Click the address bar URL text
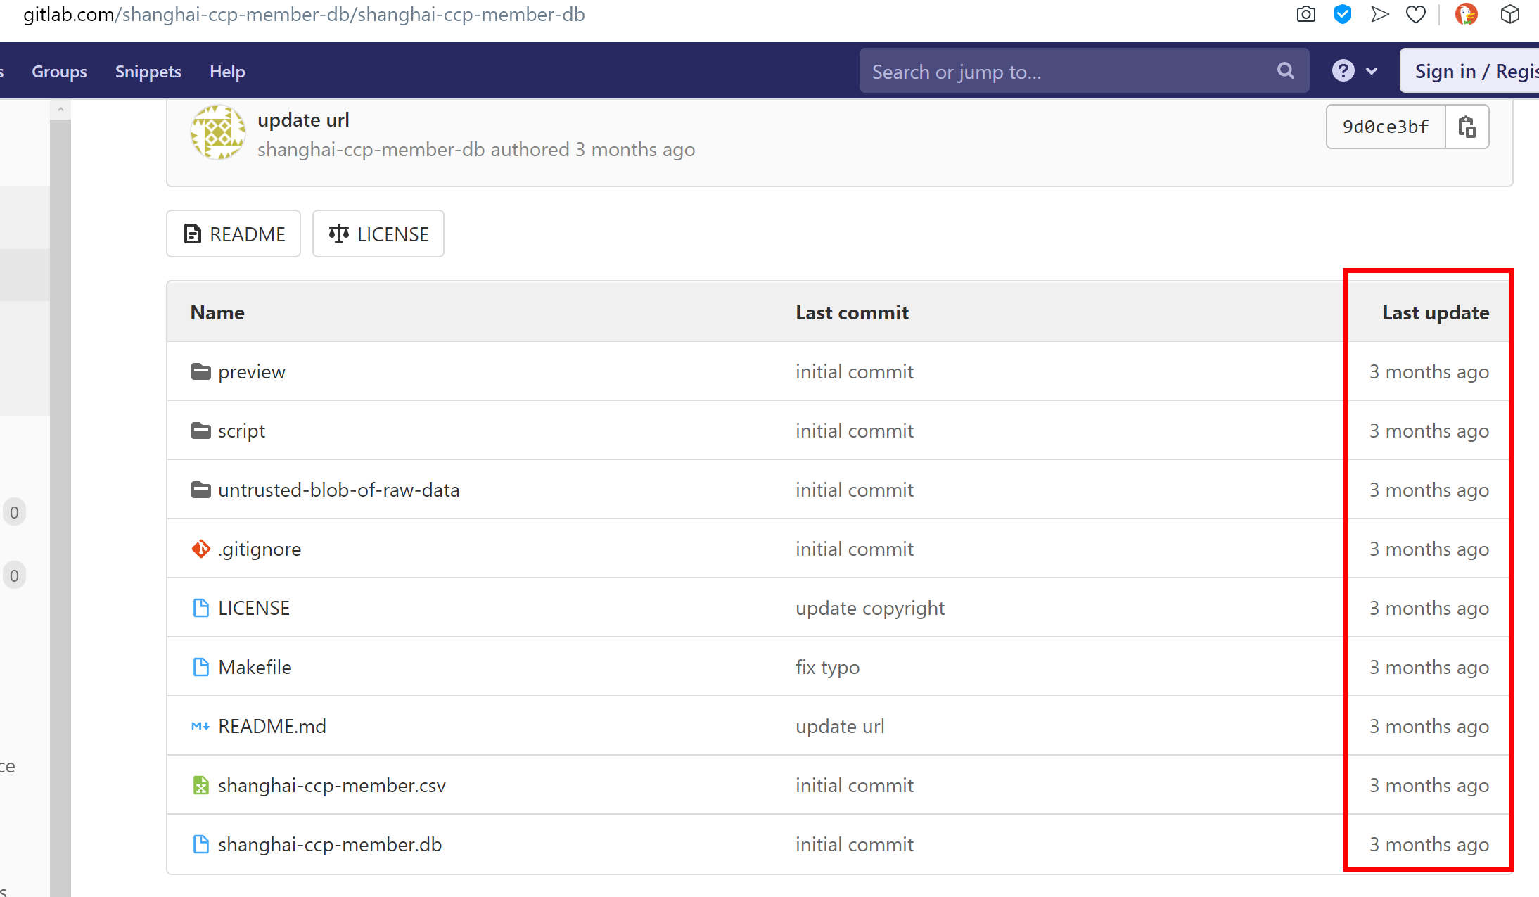 click(x=304, y=14)
